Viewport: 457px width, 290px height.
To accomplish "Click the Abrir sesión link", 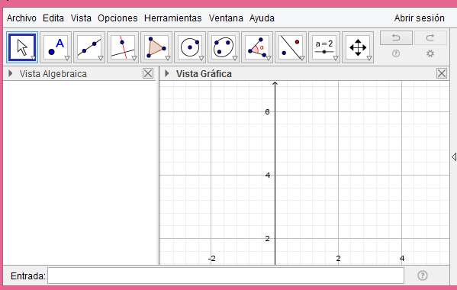I will tap(419, 18).
